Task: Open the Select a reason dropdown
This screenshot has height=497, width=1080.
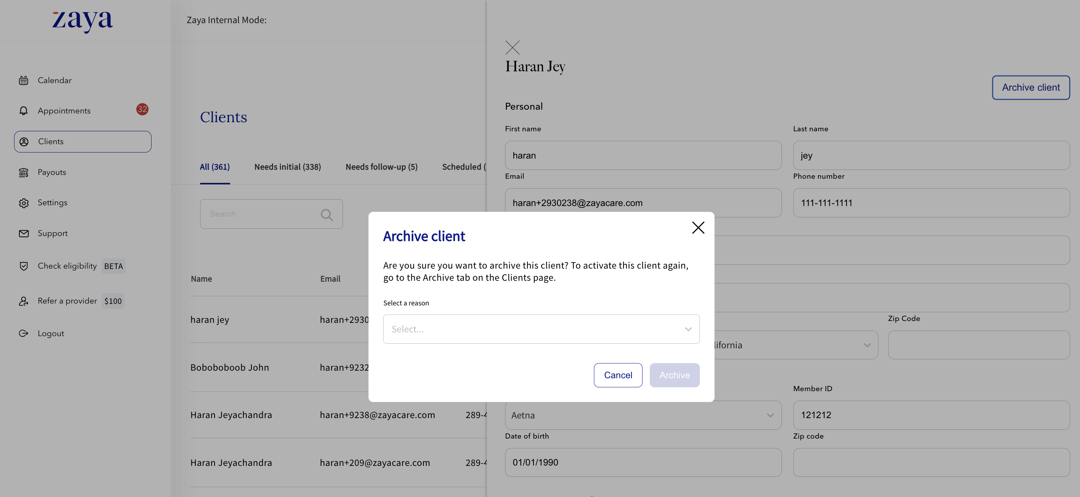Action: 541,329
